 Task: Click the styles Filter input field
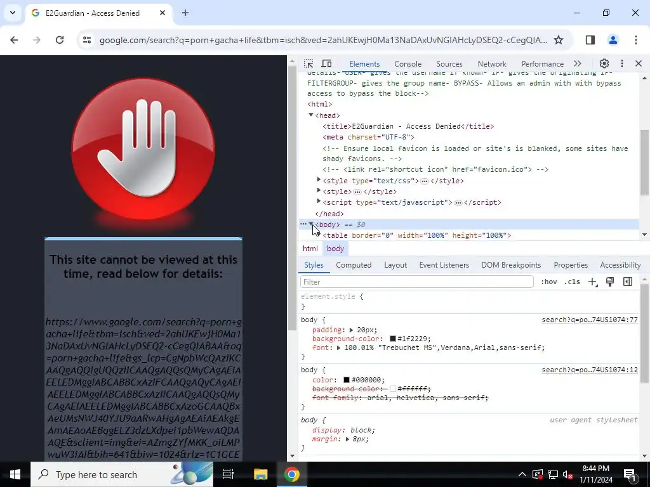point(416,282)
